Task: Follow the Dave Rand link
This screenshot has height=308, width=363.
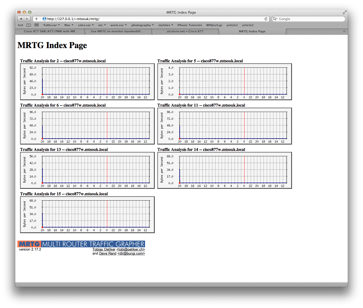Action: click(x=108, y=253)
